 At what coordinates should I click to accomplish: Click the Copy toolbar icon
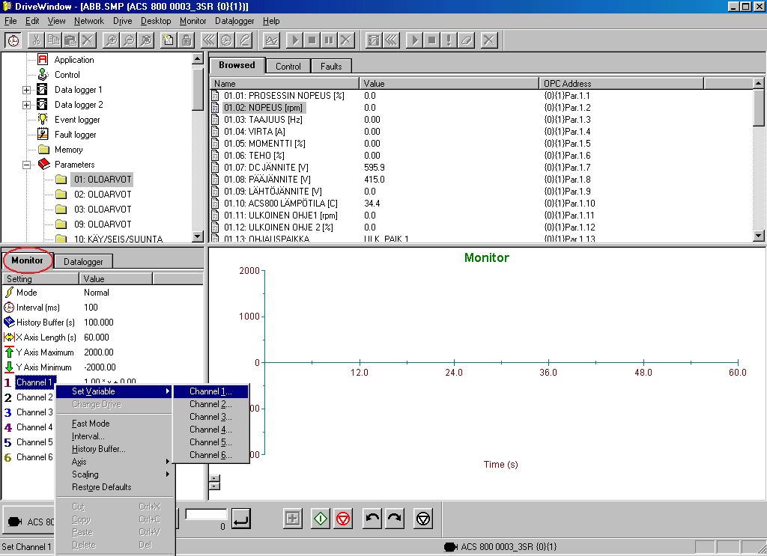click(53, 40)
